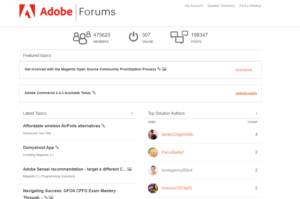Click link icon next to AirPods alternatives topic

point(103,126)
